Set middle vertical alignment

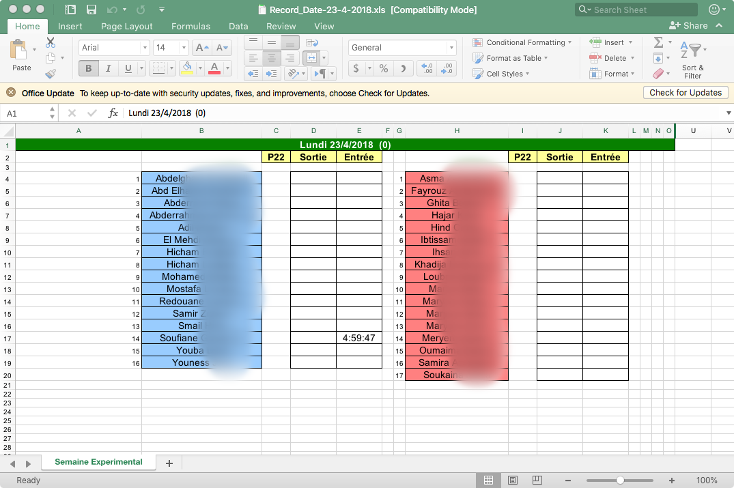tap(272, 42)
